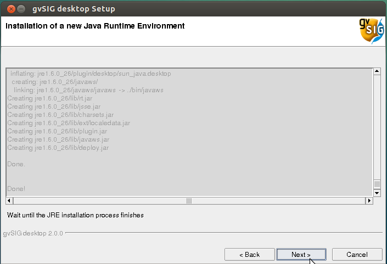Click the log's vertical scrollbar up arrow

(377, 71)
